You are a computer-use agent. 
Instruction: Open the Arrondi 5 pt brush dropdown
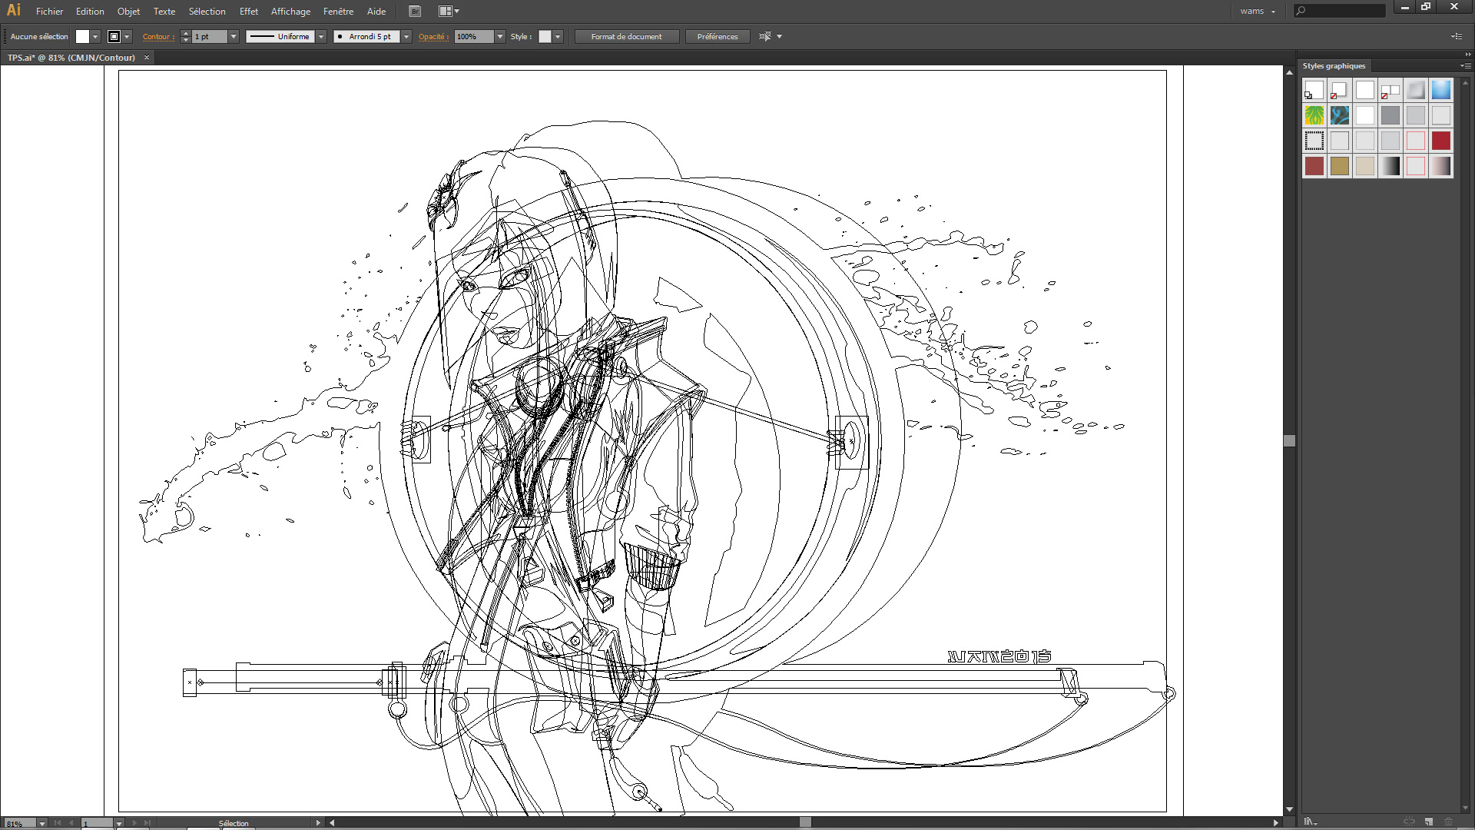[406, 36]
